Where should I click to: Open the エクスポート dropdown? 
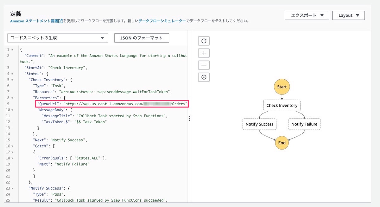coord(307,15)
